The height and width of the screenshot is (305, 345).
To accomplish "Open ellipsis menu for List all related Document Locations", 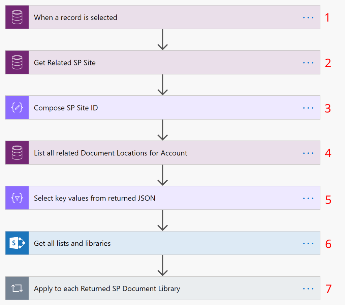I will [308, 153].
